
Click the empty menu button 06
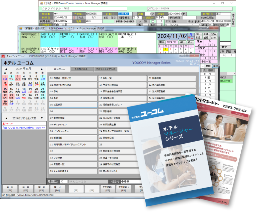73,111
